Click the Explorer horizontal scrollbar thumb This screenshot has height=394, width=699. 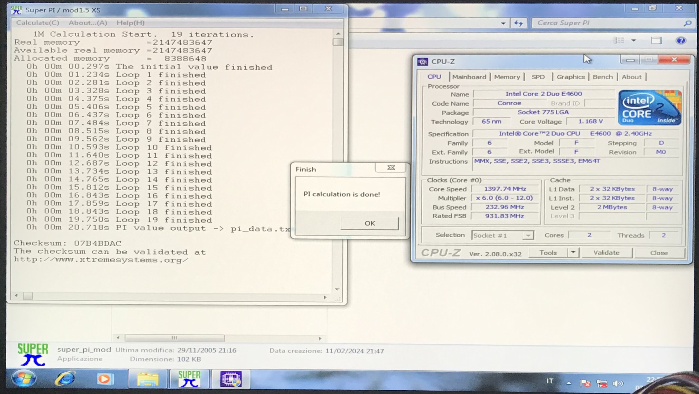174,338
